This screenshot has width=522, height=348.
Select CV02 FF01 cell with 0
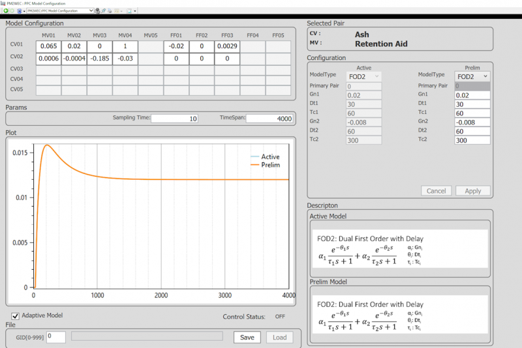[x=176, y=59]
